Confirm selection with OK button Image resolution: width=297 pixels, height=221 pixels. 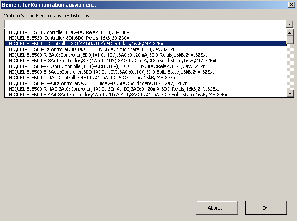coord(266,208)
